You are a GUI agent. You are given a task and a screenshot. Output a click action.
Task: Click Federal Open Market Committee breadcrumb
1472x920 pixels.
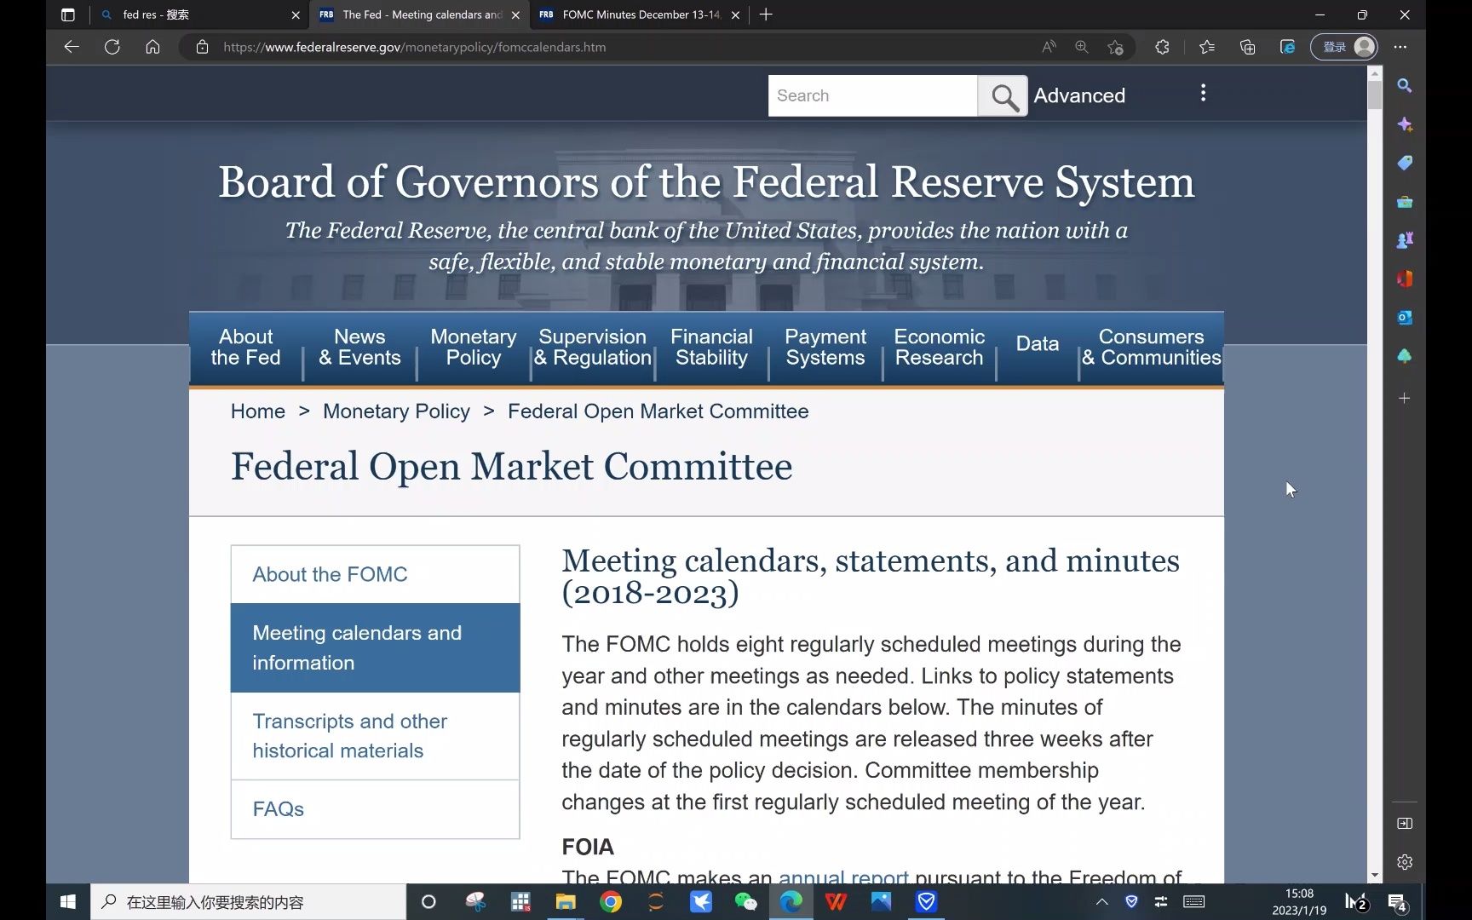(x=658, y=411)
